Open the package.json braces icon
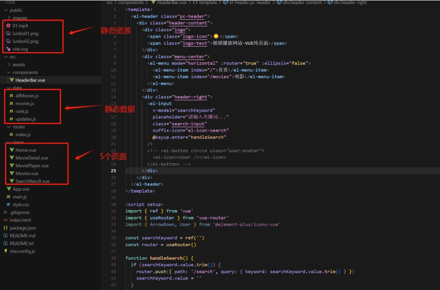Screen dimensions: 440x290 point(5,228)
